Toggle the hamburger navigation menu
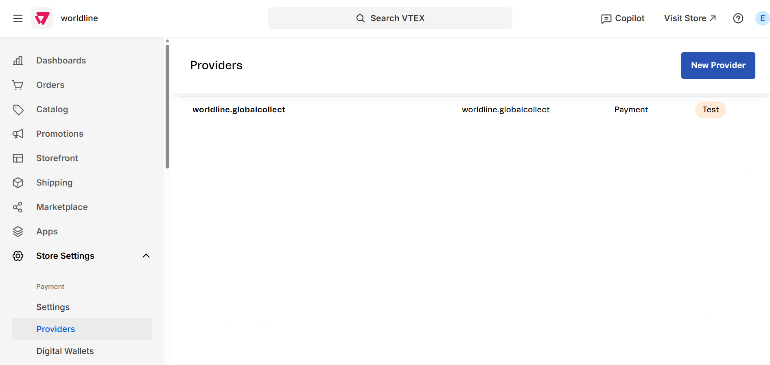770x365 pixels. pyautogui.click(x=17, y=18)
